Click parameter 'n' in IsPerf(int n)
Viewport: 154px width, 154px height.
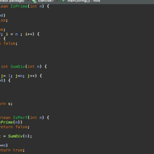[41, 118]
